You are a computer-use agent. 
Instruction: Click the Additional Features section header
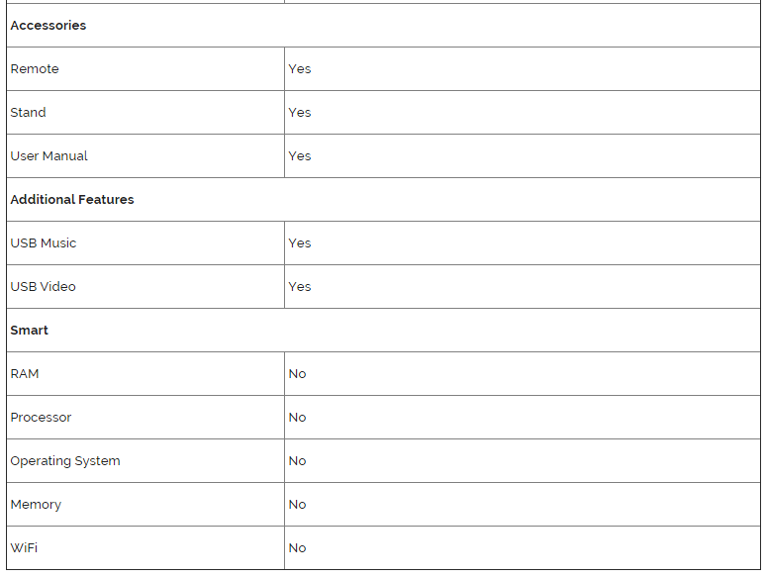coord(72,200)
